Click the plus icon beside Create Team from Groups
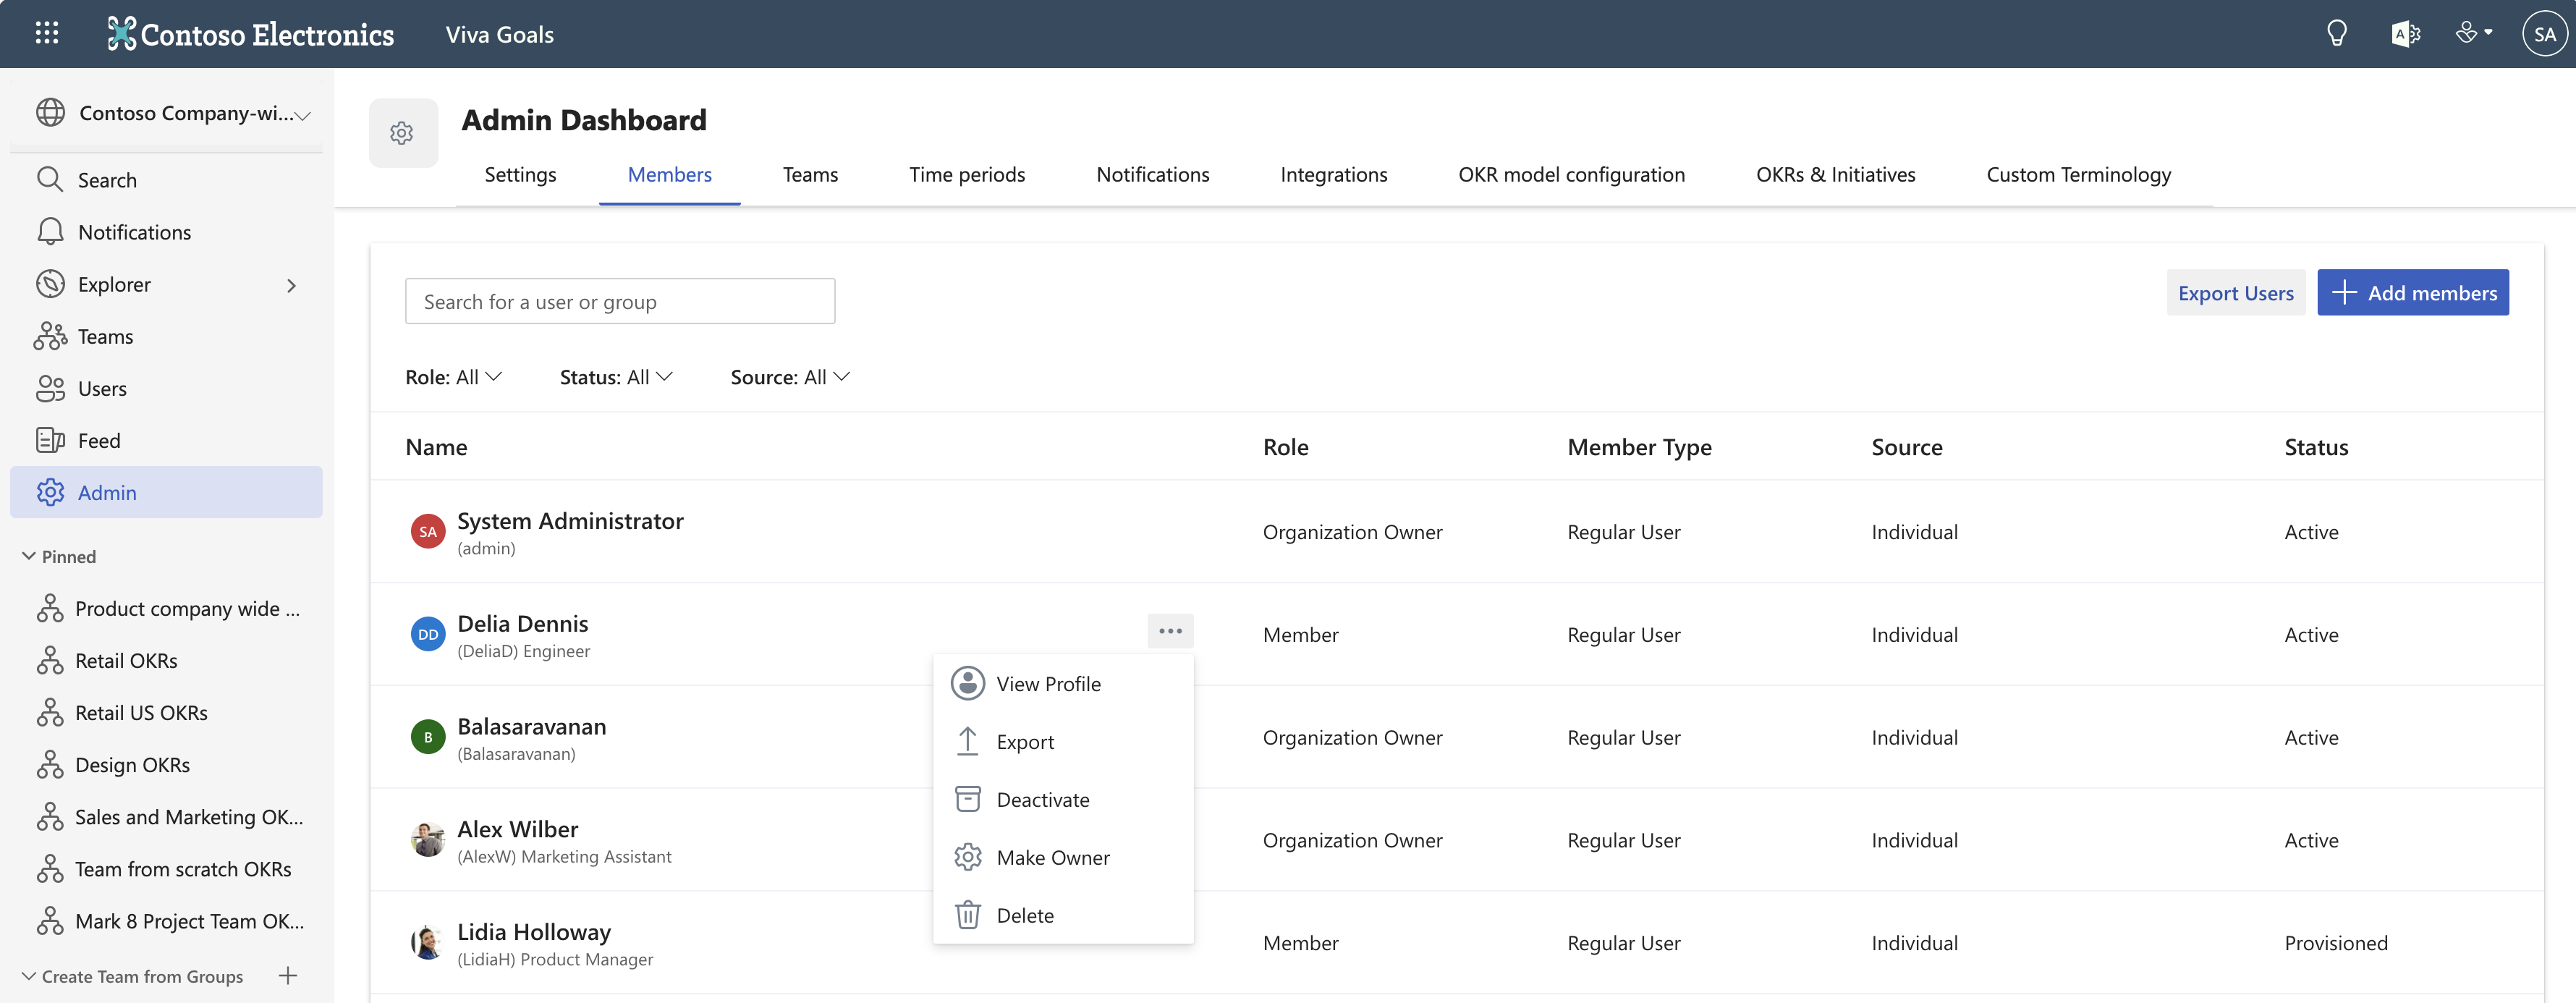Screen dimensions: 2576x1003 (288, 976)
